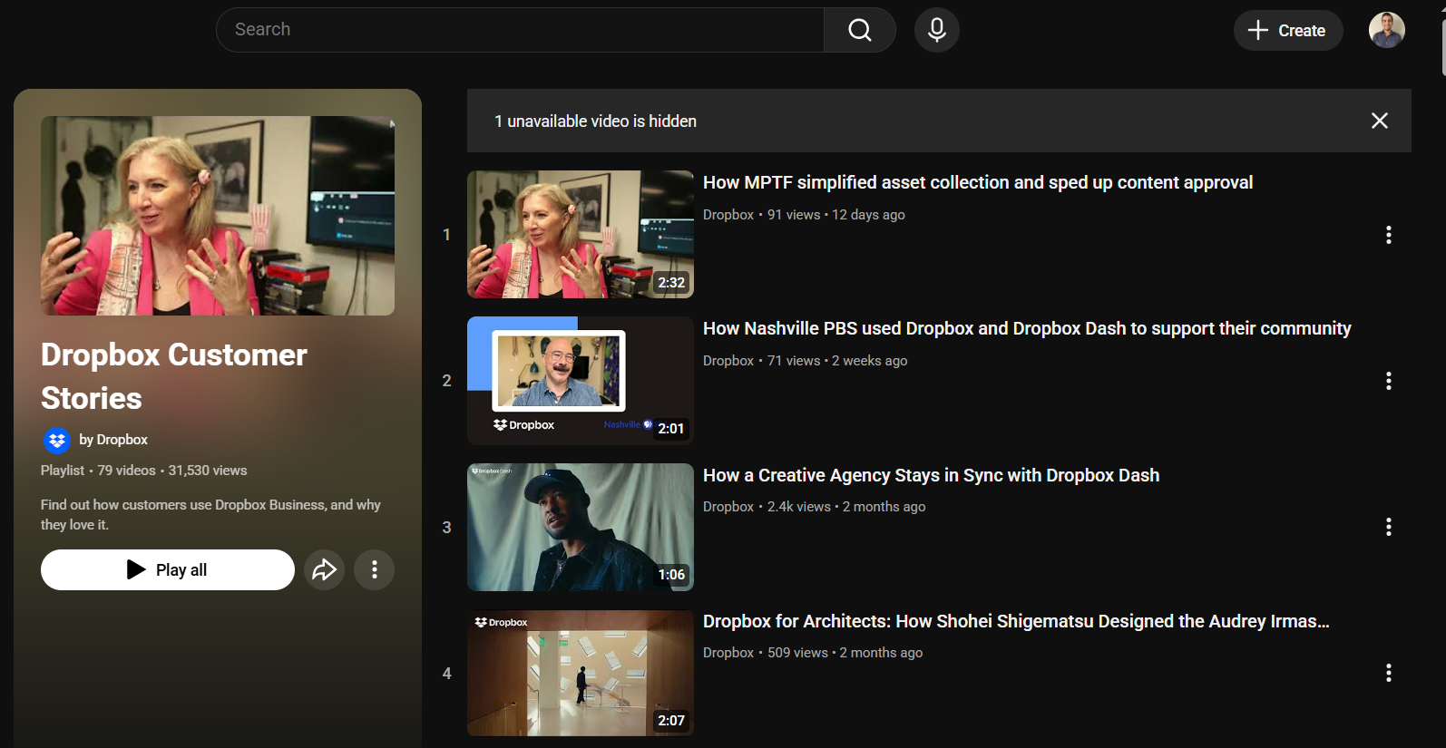Screen dimensions: 1446x748
Task: Click the 2:32 duration badge
Action: point(671,282)
